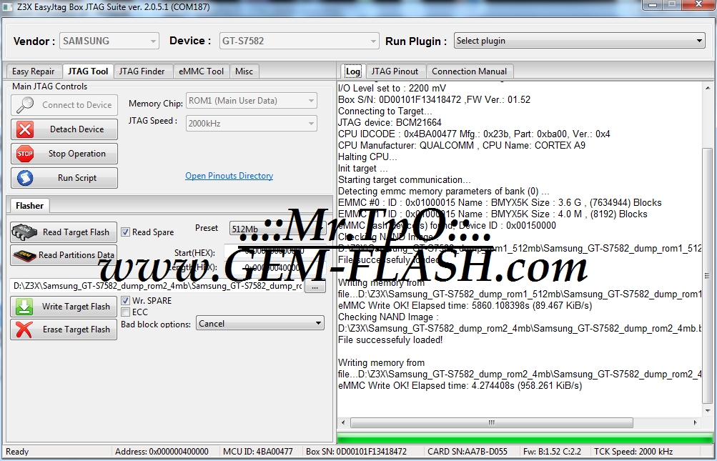The image size is (717, 461).
Task: Click the log scroll left arrow
Action: pos(343,422)
